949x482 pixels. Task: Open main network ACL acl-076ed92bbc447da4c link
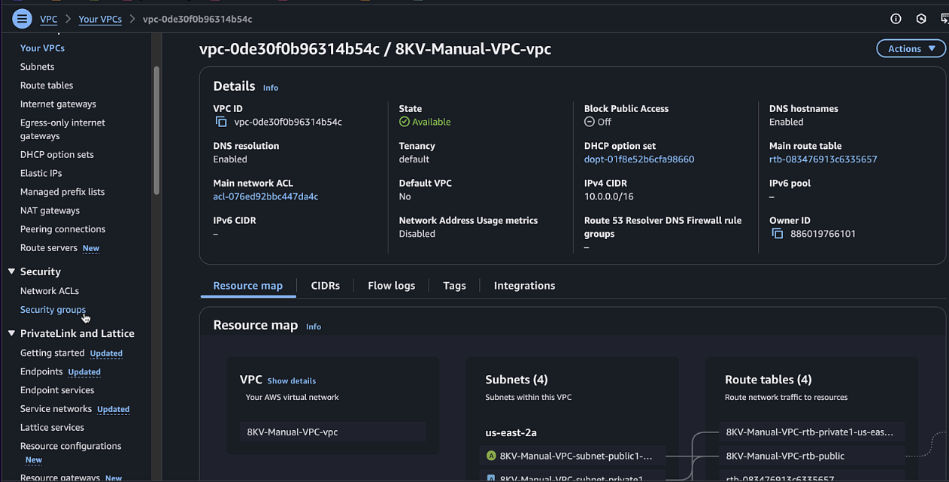click(x=265, y=196)
